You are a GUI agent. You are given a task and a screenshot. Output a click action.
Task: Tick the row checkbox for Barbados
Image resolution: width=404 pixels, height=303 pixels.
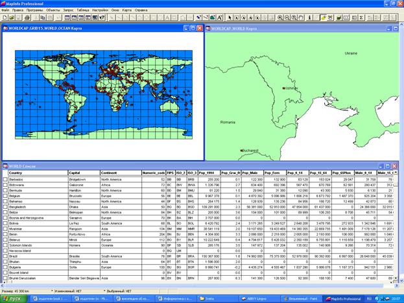tap(5, 178)
